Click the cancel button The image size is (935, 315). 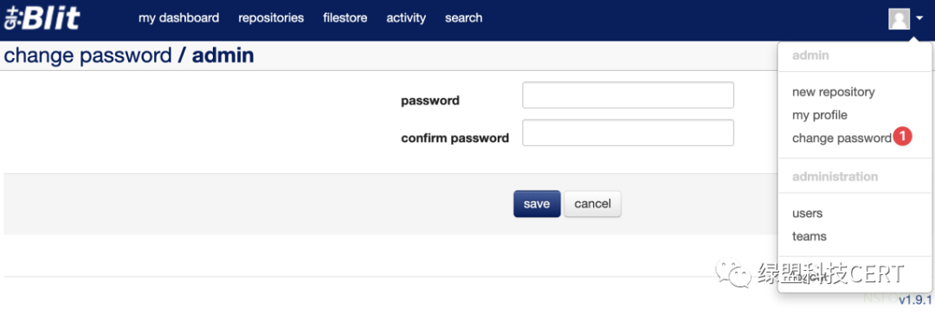click(592, 204)
